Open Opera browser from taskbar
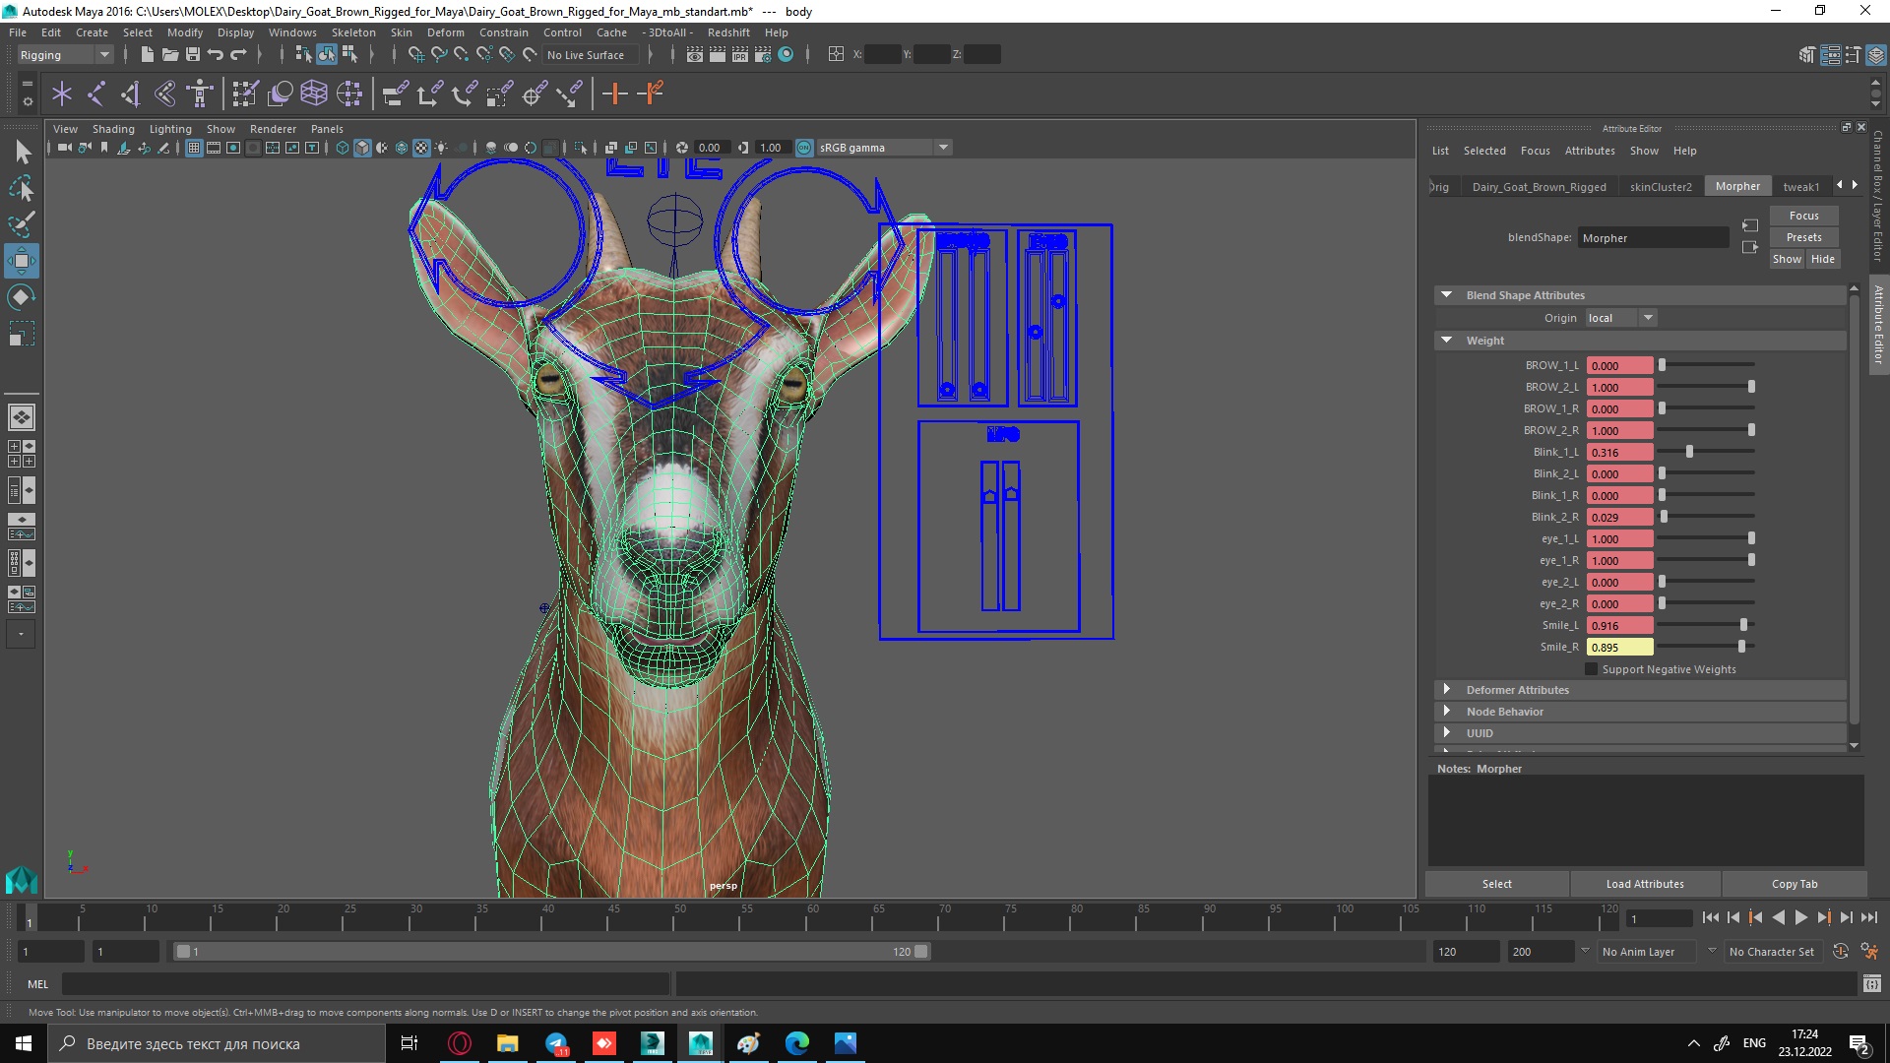The width and height of the screenshot is (1890, 1063). (460, 1043)
